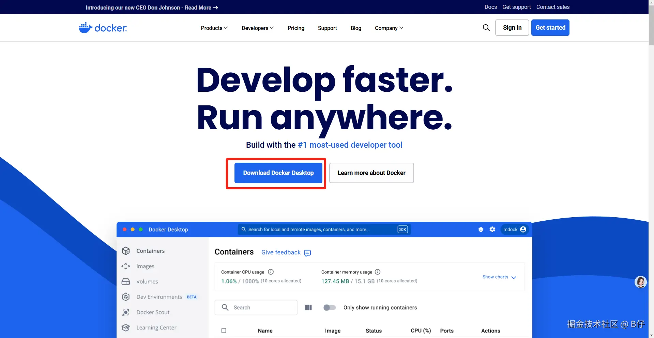Click the Container CPU usage info icon
The image size is (654, 338).
(x=271, y=272)
